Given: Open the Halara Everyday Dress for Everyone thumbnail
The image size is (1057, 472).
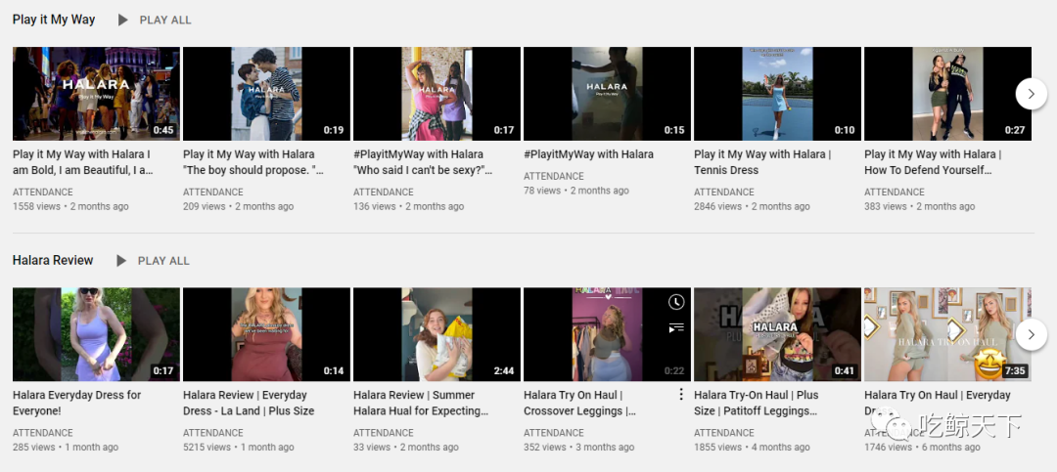Looking at the screenshot, I should (x=96, y=334).
